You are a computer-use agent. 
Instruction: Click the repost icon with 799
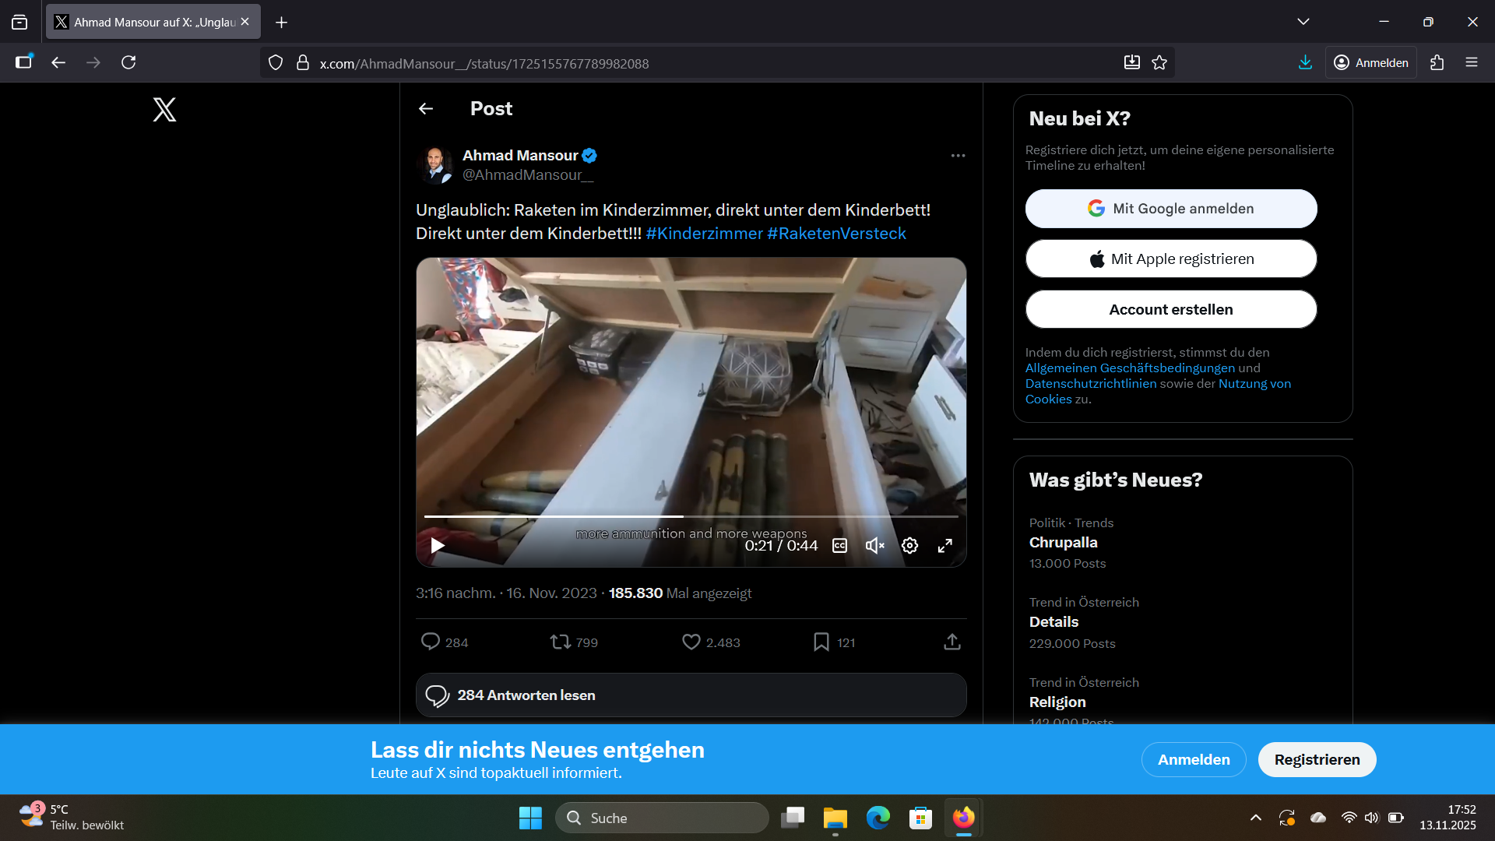(x=560, y=642)
